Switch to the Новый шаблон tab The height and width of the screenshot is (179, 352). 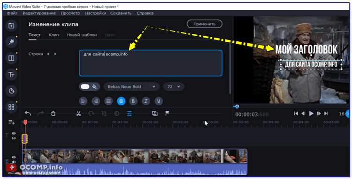pos(82,35)
